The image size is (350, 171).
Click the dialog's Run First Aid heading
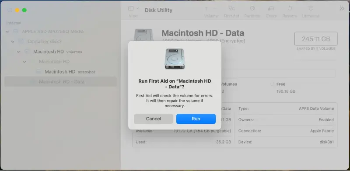point(175,84)
